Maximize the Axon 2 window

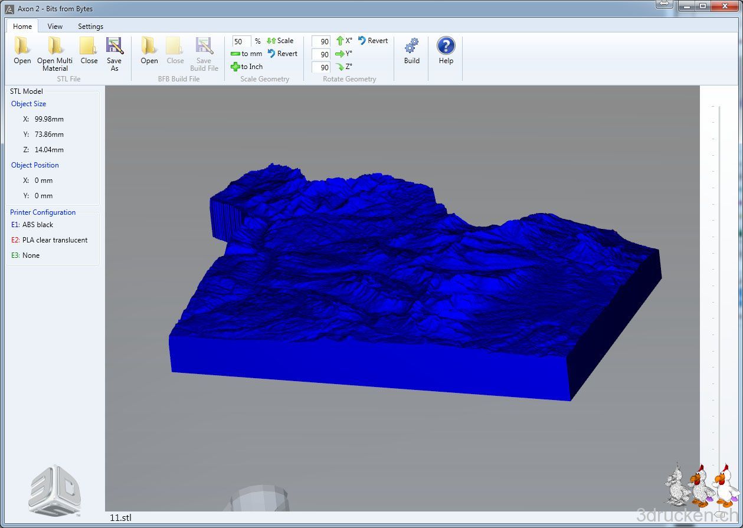coord(702,6)
